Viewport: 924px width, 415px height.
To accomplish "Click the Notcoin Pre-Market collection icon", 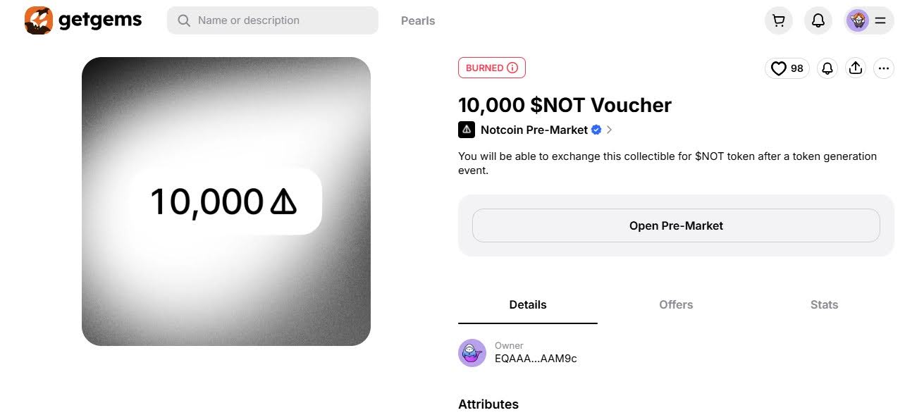I will point(466,130).
